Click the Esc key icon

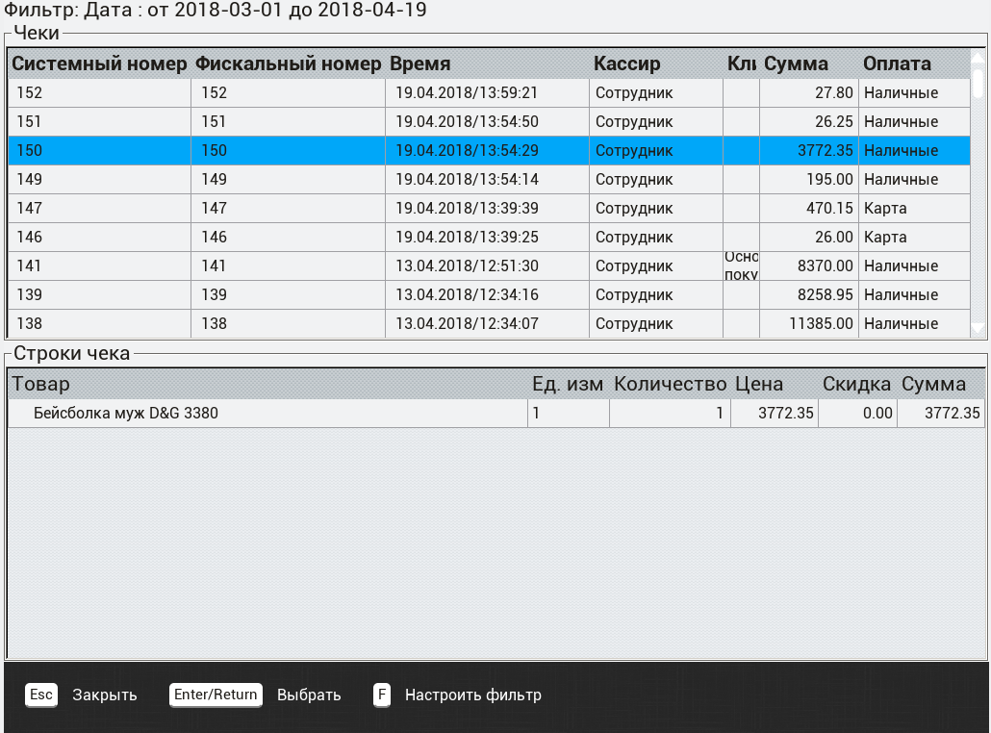click(41, 695)
